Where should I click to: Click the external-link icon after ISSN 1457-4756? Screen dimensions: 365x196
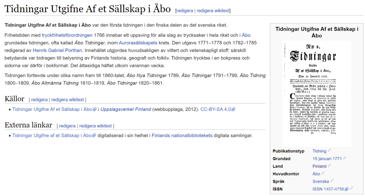346,189
